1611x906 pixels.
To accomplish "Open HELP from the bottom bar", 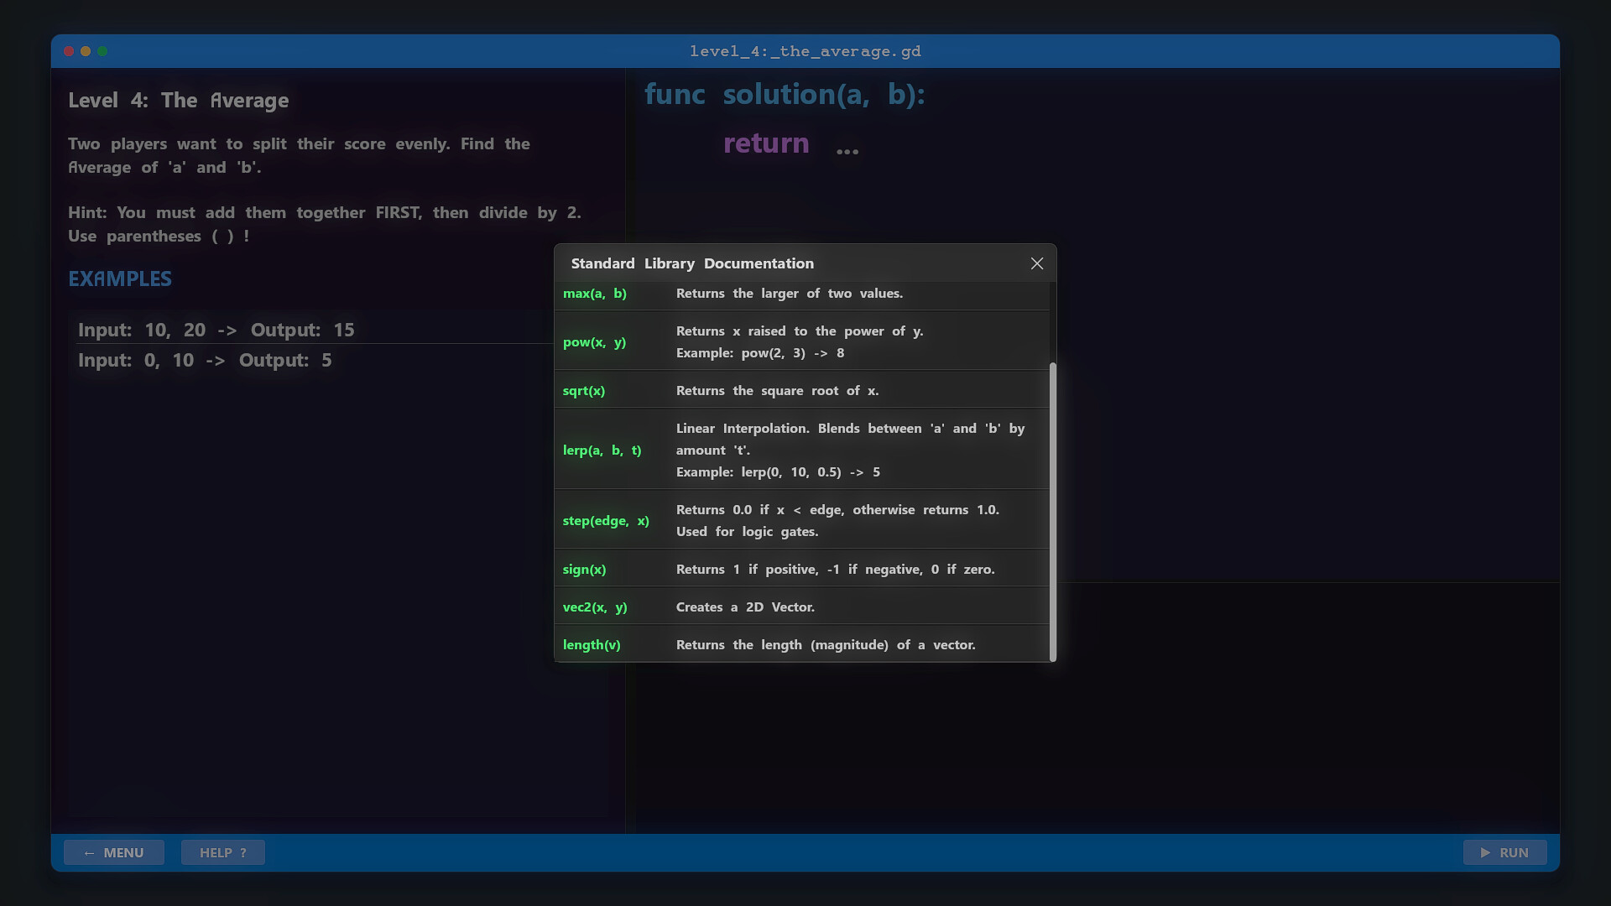I will click(222, 852).
